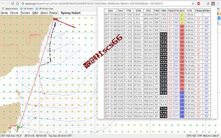Open the red AdBlock extension icon

click(199, 4)
